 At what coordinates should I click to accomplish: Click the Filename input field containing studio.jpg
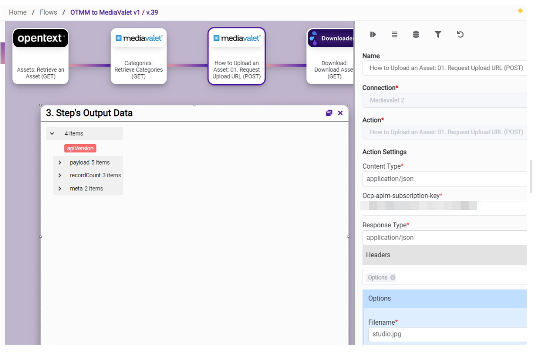(x=446, y=334)
